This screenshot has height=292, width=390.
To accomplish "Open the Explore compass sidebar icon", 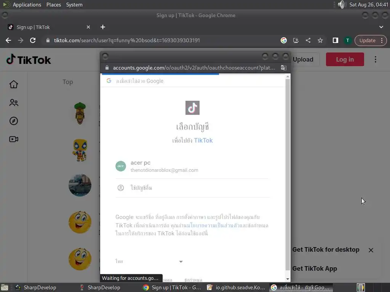I will tap(14, 121).
